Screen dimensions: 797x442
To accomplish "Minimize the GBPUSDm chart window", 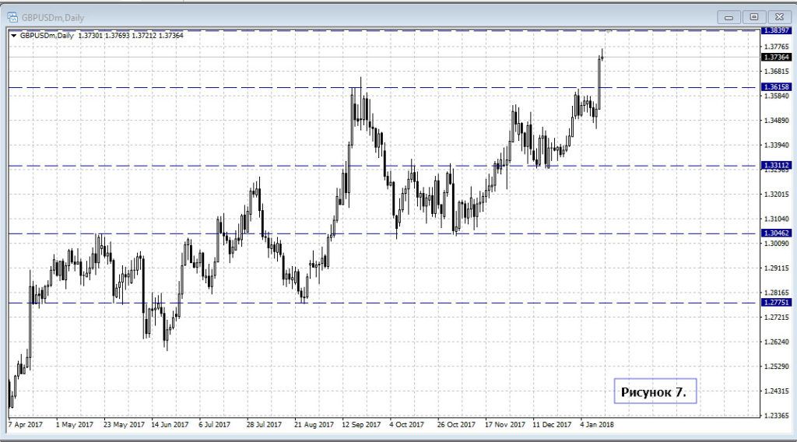I will 729,16.
